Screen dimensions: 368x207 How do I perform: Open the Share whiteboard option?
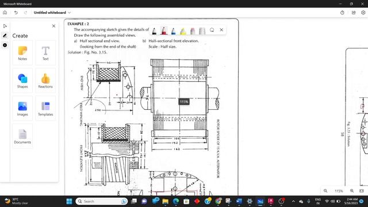[x=354, y=13]
